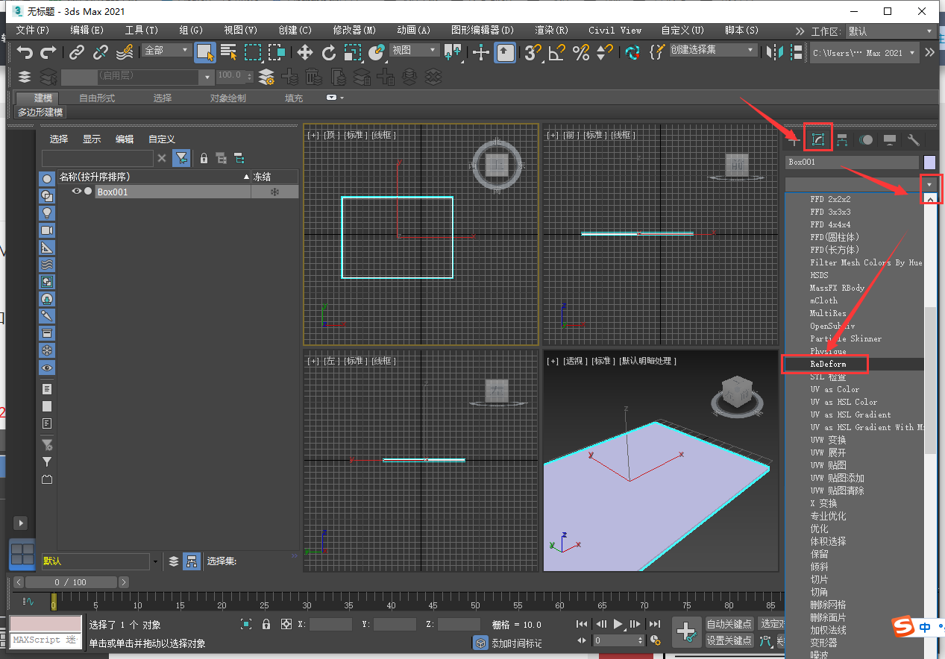Click the 多边形建模 panel button

click(x=40, y=113)
